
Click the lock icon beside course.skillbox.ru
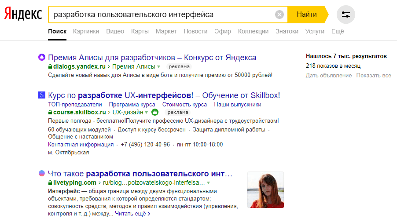tap(50, 112)
